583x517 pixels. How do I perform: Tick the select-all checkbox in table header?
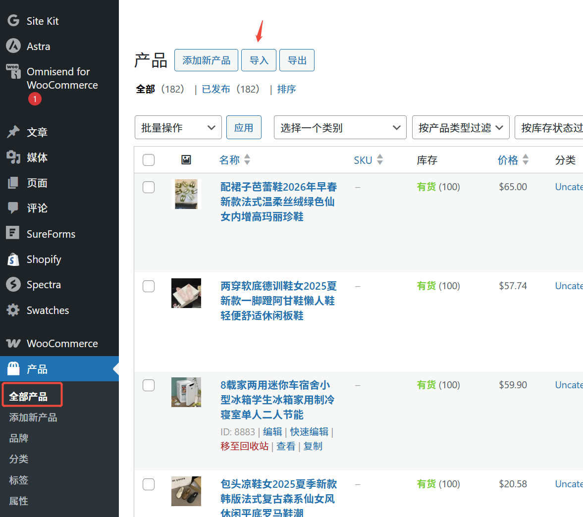149,160
